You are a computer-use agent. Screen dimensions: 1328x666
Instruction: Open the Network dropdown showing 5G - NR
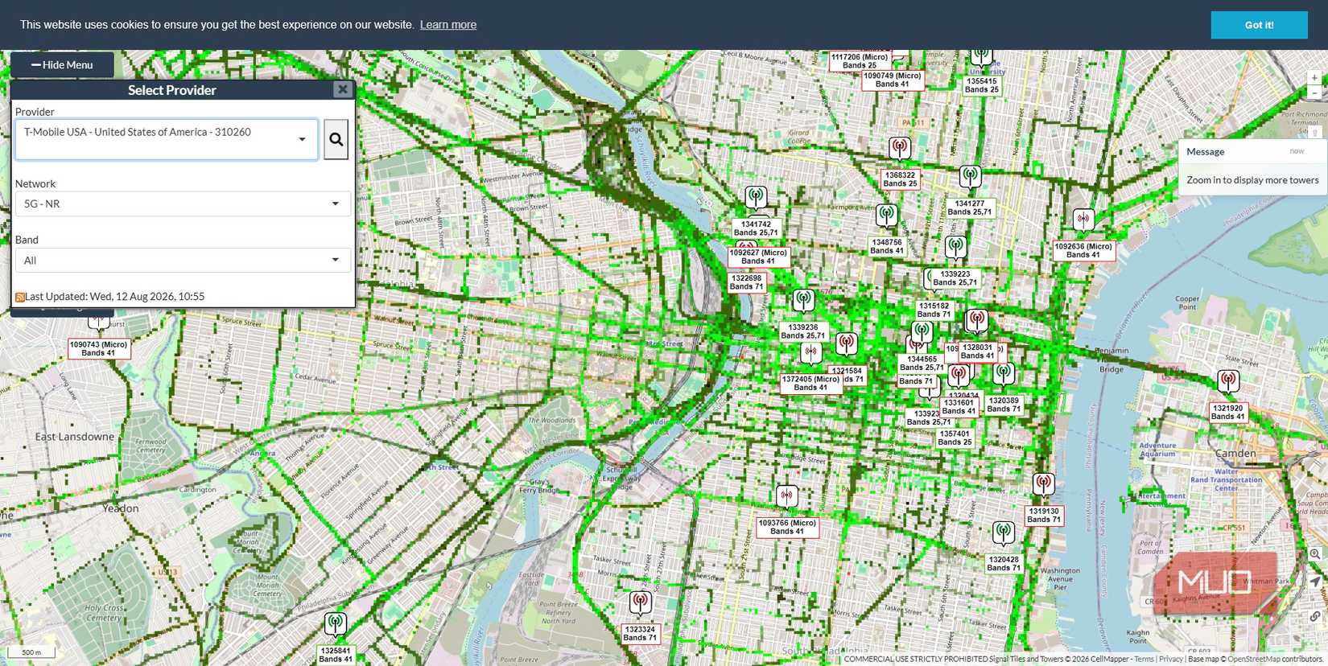pos(183,203)
